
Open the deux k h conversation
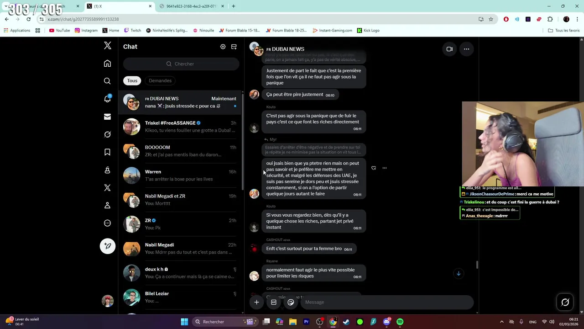[x=181, y=273]
